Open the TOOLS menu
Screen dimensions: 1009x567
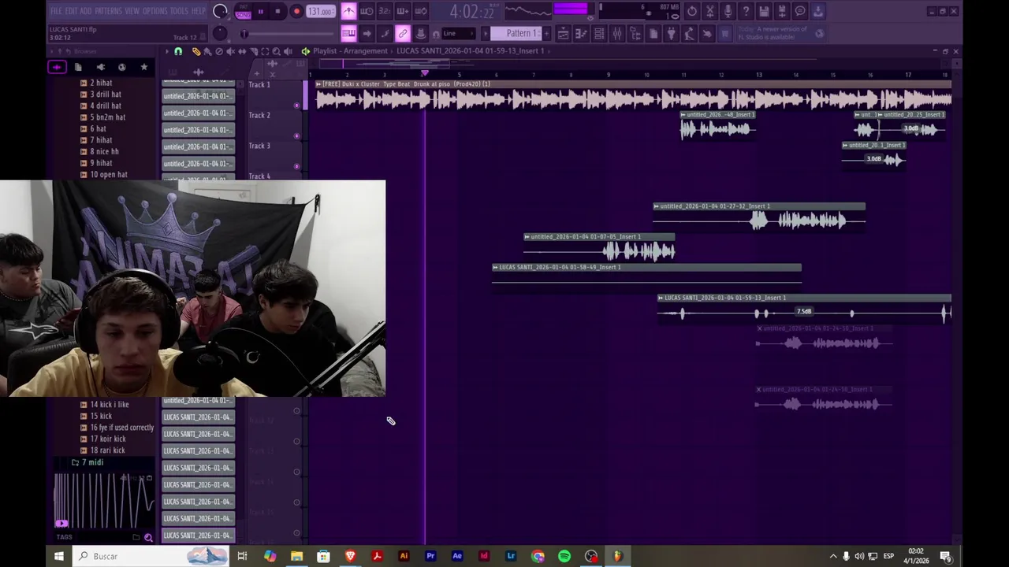click(x=179, y=11)
